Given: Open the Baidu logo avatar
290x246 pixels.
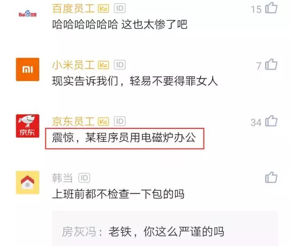Looking at the screenshot, I should click(28, 14).
